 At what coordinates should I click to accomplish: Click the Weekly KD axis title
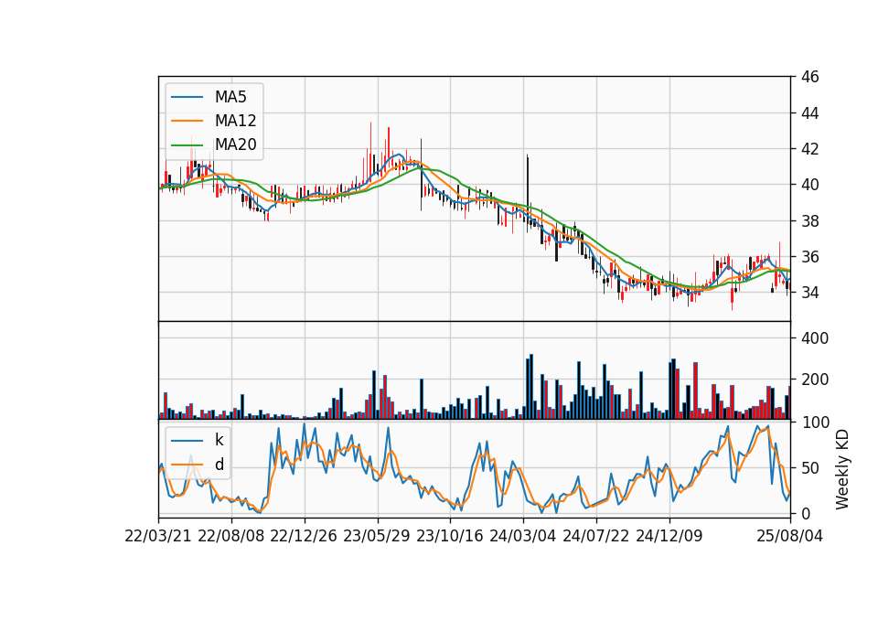(842, 470)
